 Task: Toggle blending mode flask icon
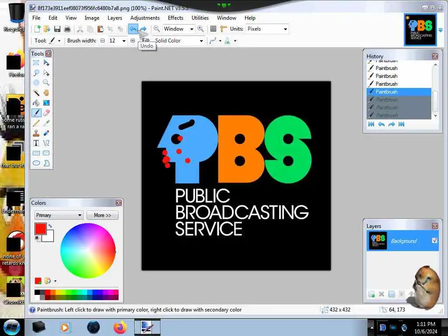point(227,41)
